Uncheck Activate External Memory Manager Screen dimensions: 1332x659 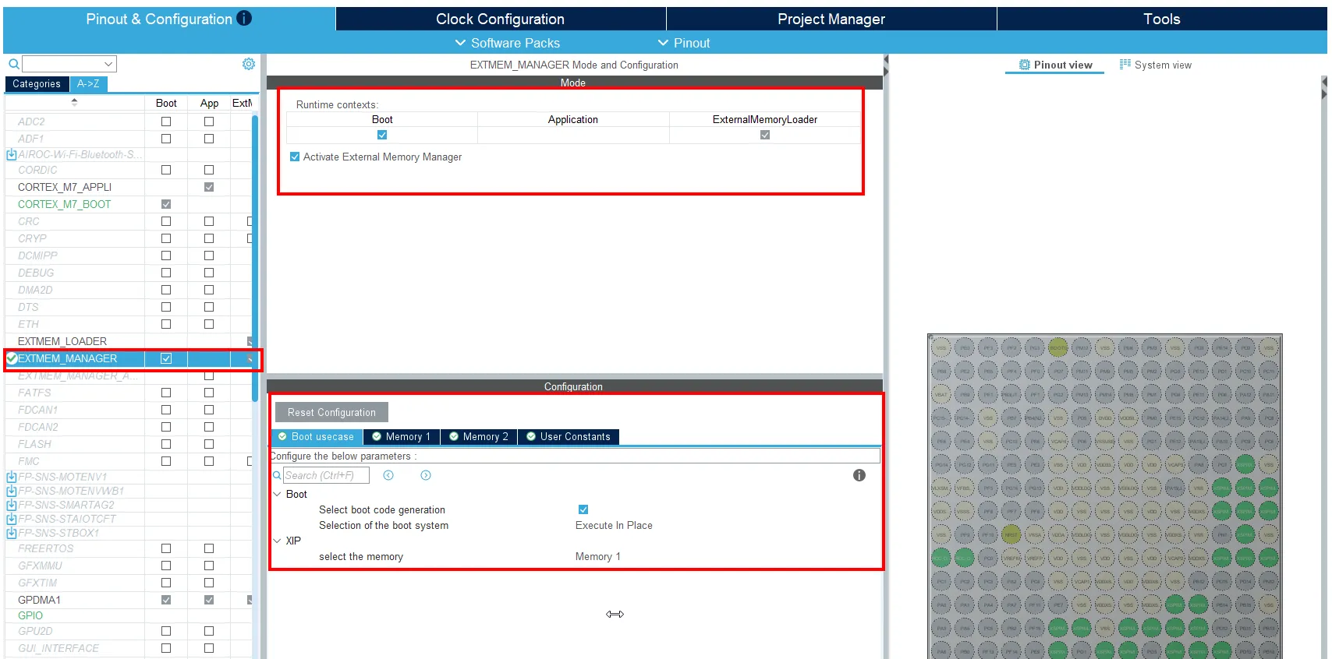[x=295, y=157]
